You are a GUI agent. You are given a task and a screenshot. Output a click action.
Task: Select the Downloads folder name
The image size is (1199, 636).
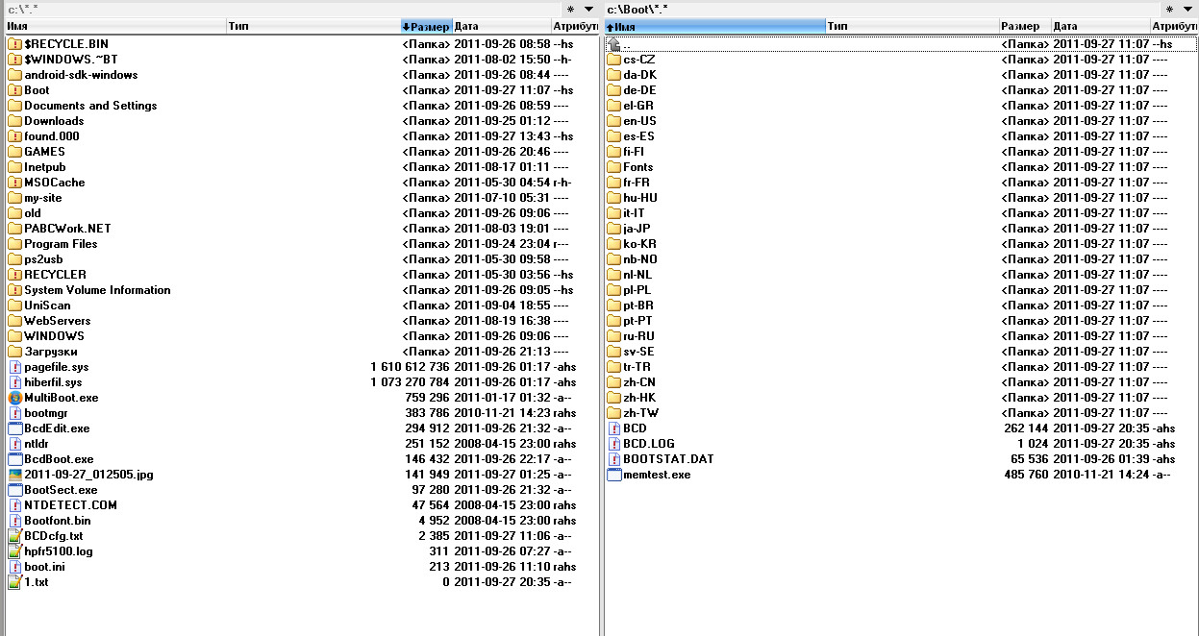[54, 121]
